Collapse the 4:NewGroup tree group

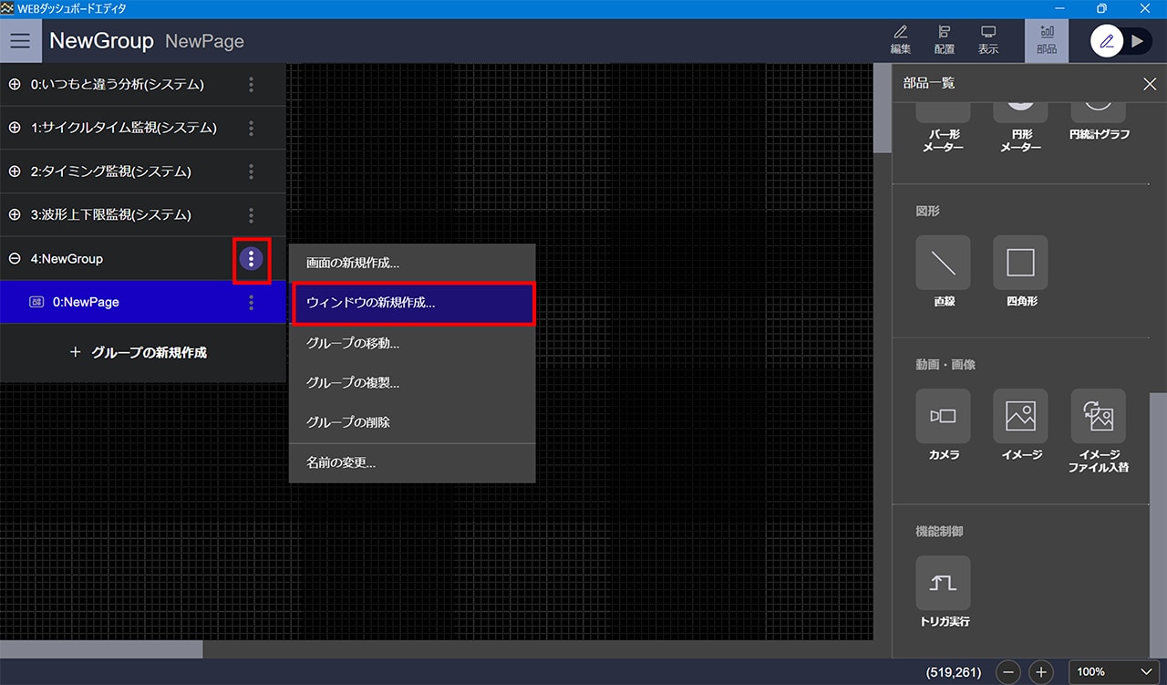click(15, 259)
